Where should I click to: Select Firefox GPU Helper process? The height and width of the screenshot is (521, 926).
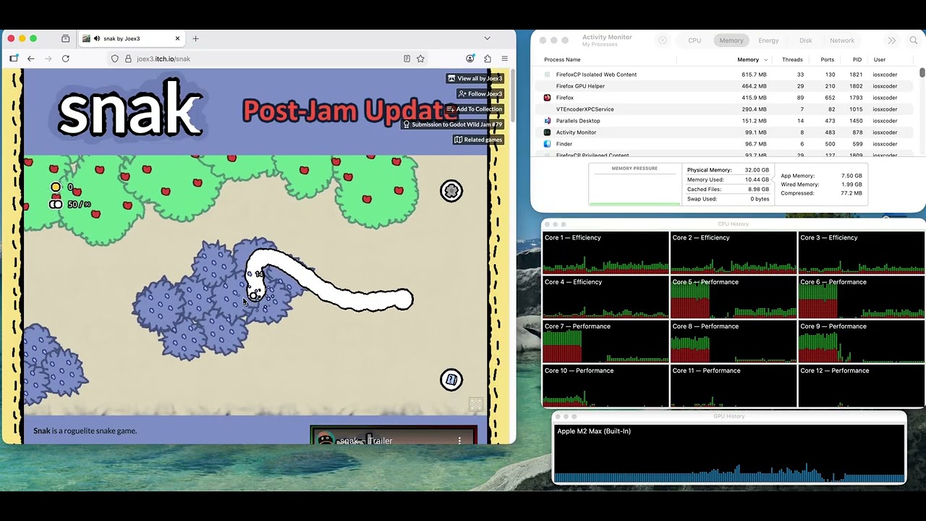click(x=726, y=86)
